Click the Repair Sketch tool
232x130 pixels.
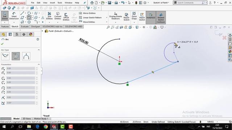point(127,17)
